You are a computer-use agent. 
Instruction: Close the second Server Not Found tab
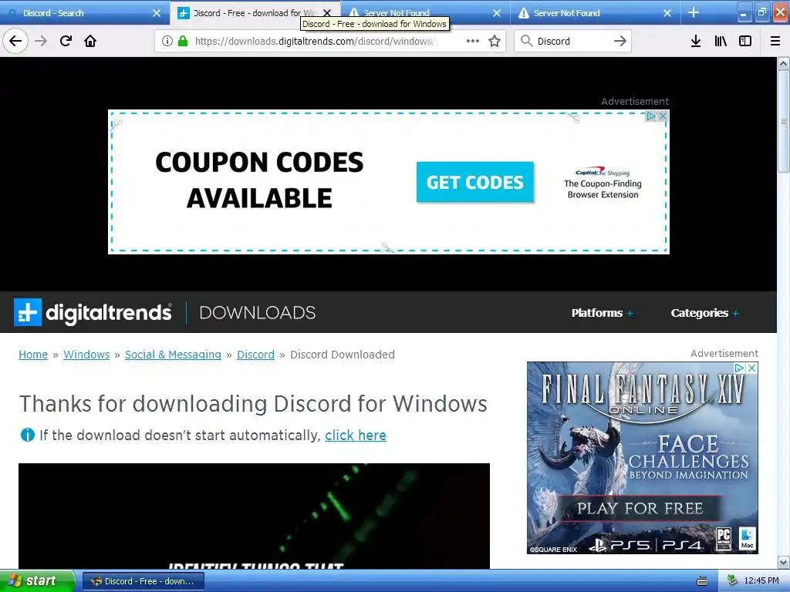pyautogui.click(x=667, y=13)
